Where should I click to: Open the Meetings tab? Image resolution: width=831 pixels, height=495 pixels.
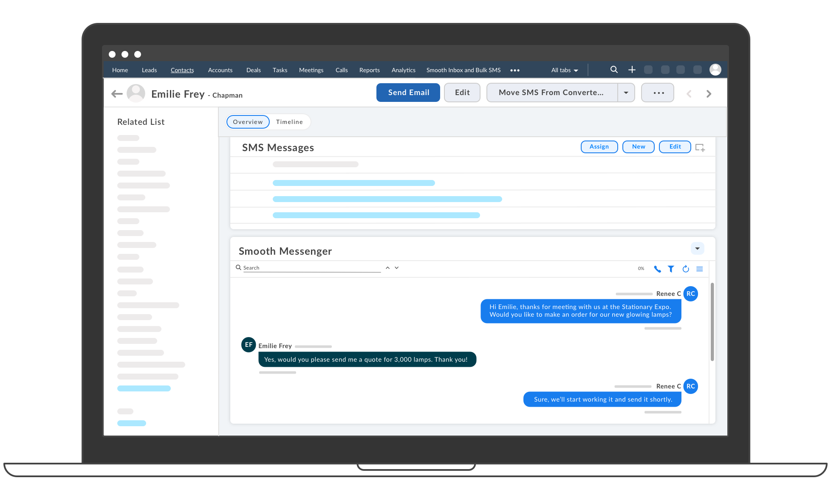[x=311, y=70]
